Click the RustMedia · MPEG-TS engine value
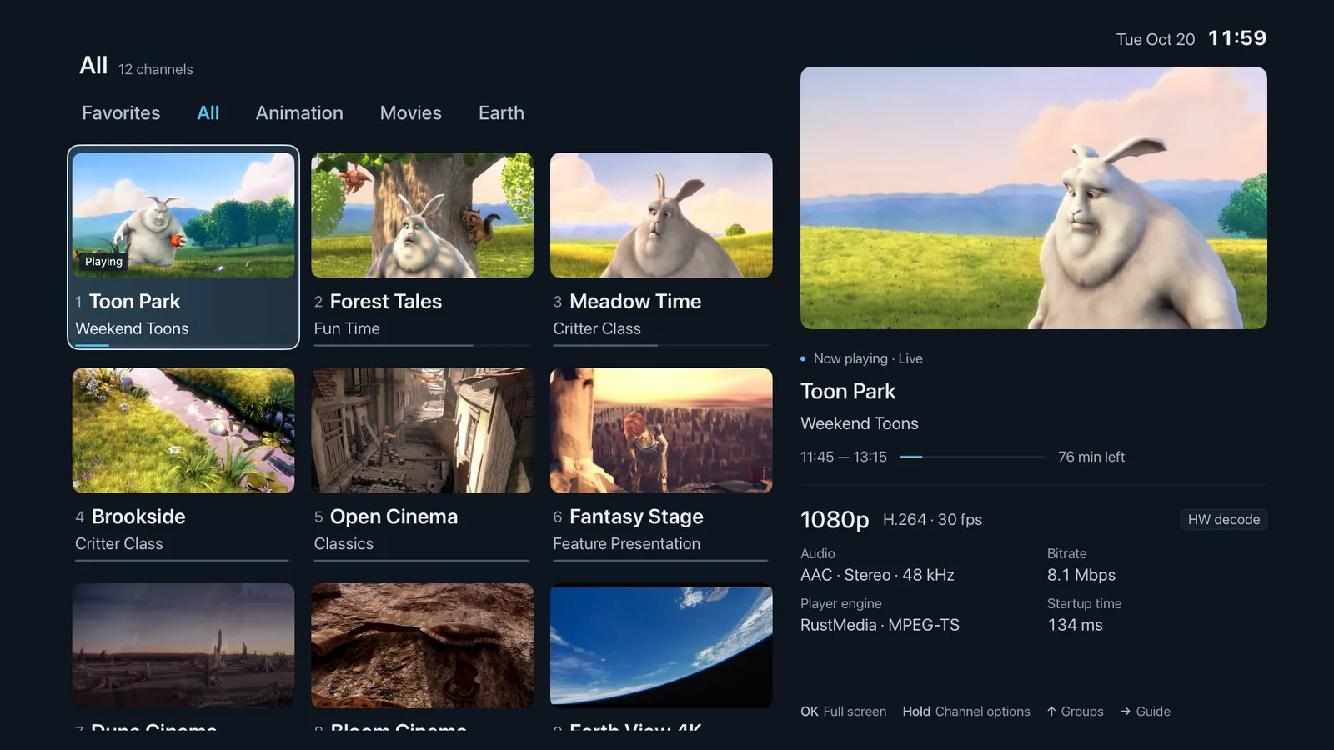The image size is (1334, 750). click(880, 625)
